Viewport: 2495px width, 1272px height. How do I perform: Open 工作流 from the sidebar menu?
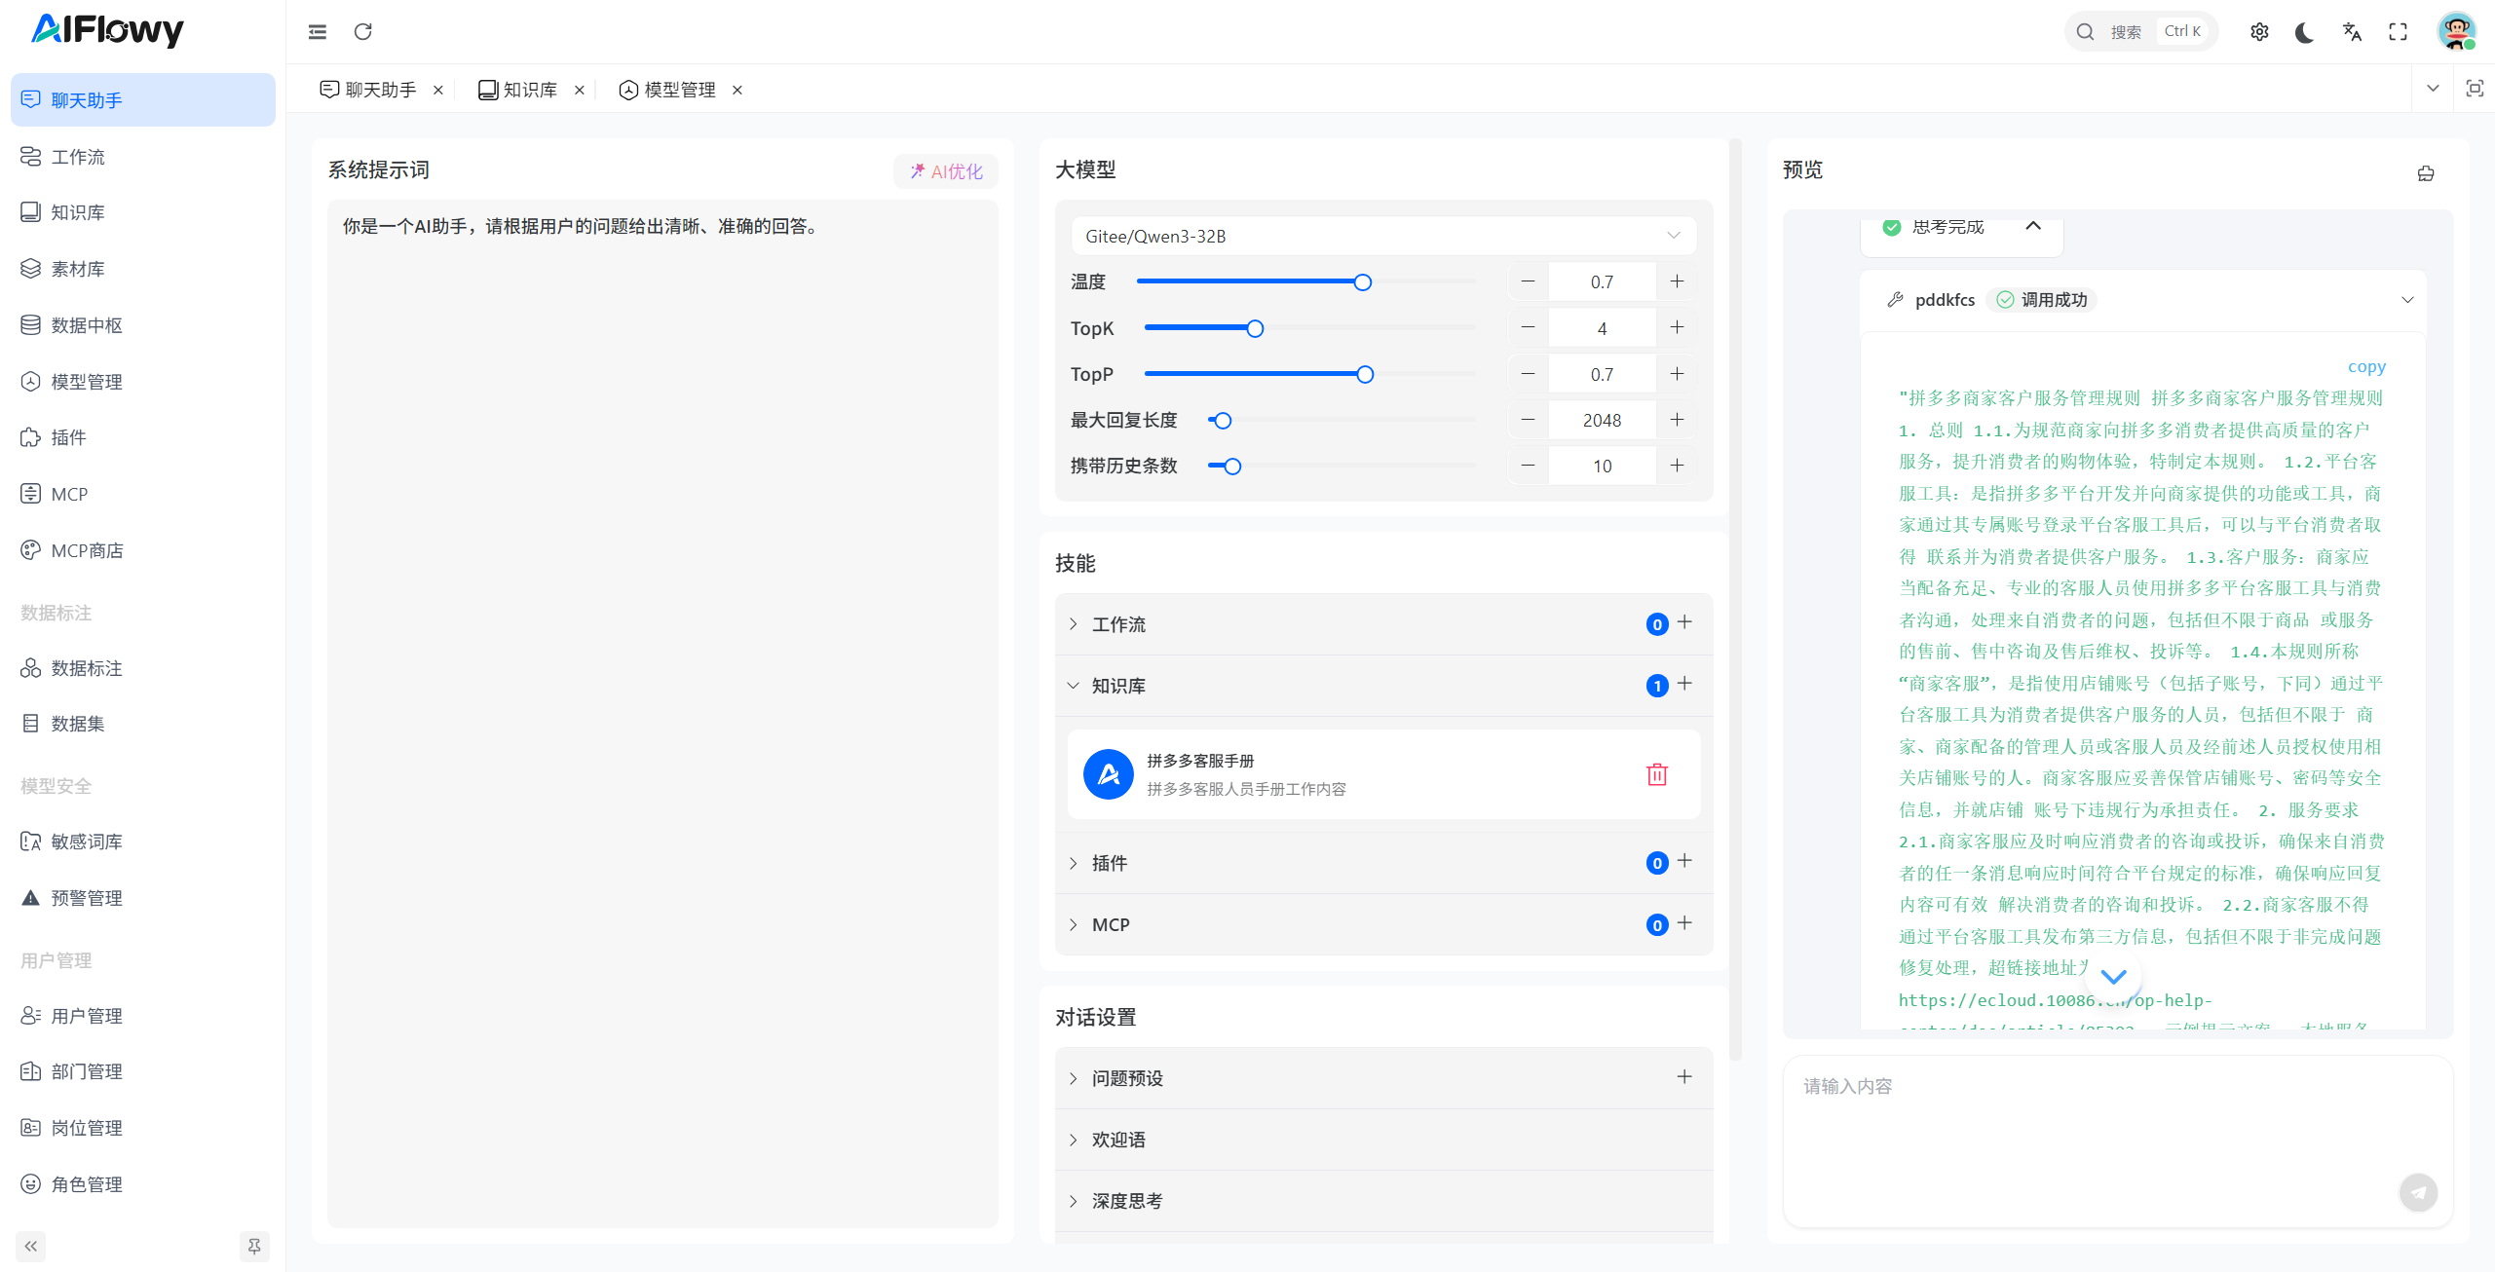point(78,157)
